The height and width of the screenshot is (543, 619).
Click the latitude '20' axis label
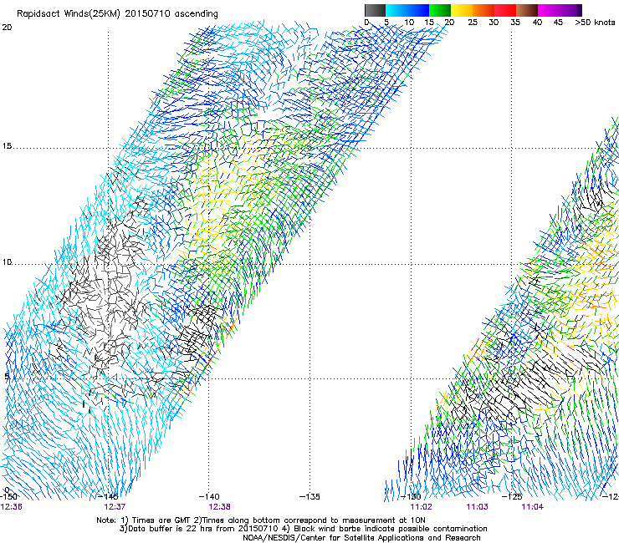[x=7, y=28]
